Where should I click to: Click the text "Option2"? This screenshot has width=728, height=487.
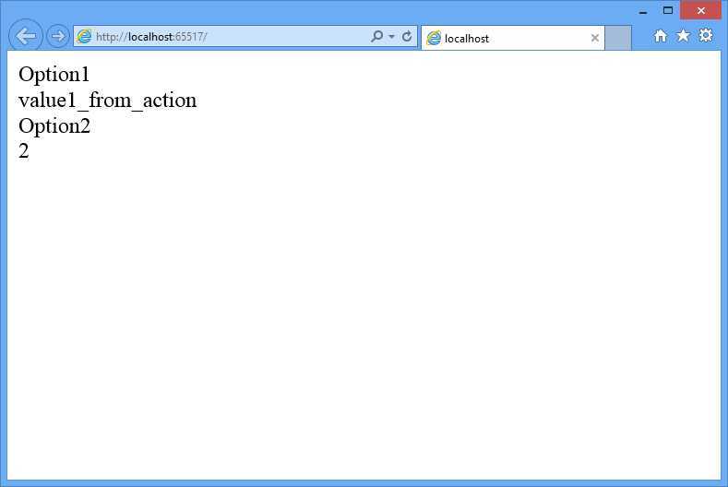click(x=54, y=126)
